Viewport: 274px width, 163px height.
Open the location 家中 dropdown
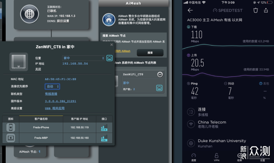pyautogui.click(x=83, y=58)
